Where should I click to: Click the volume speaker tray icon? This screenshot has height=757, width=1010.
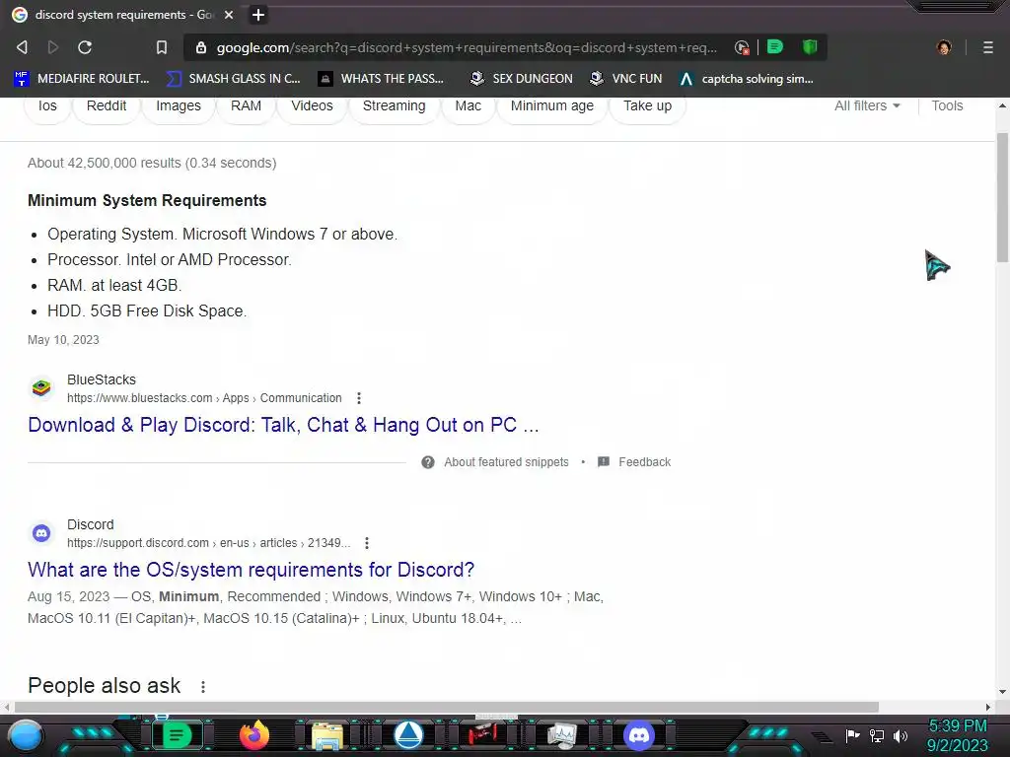pyautogui.click(x=901, y=735)
